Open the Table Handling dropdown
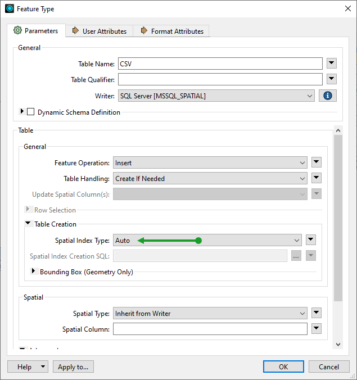Image resolution: width=357 pixels, height=380 pixels. 210,179
